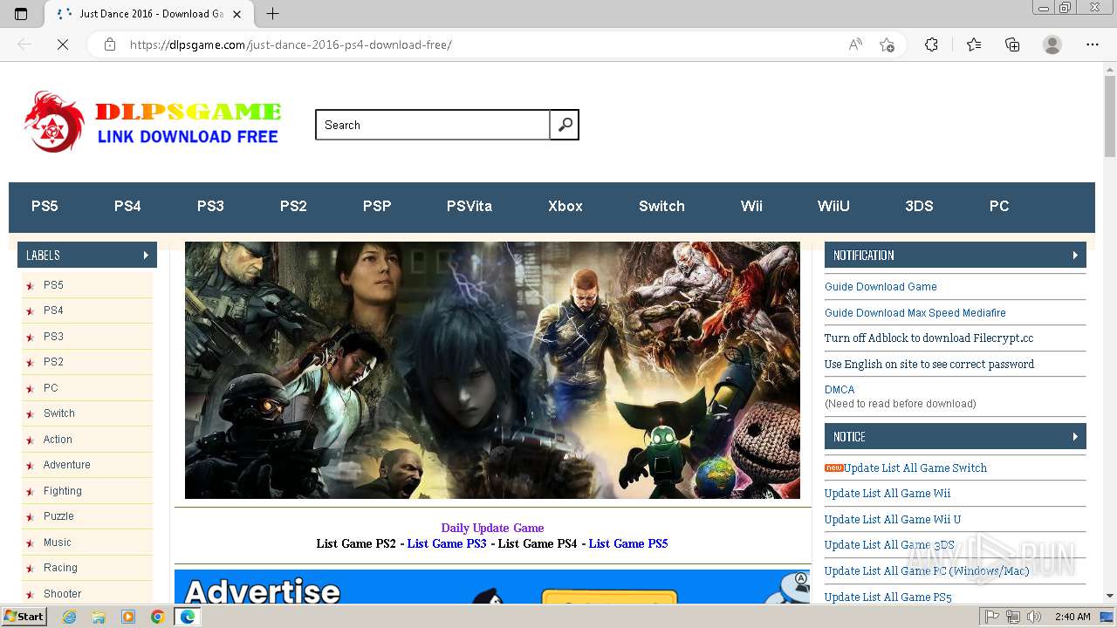Select the Adventure label in sidebar

(x=67, y=465)
